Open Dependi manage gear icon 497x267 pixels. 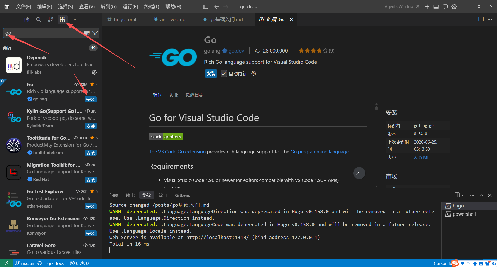click(x=94, y=72)
